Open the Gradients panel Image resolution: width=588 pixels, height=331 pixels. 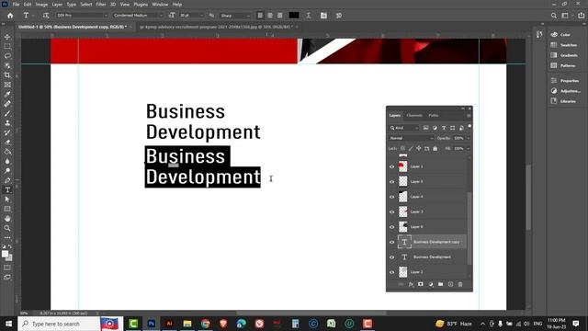[563, 55]
